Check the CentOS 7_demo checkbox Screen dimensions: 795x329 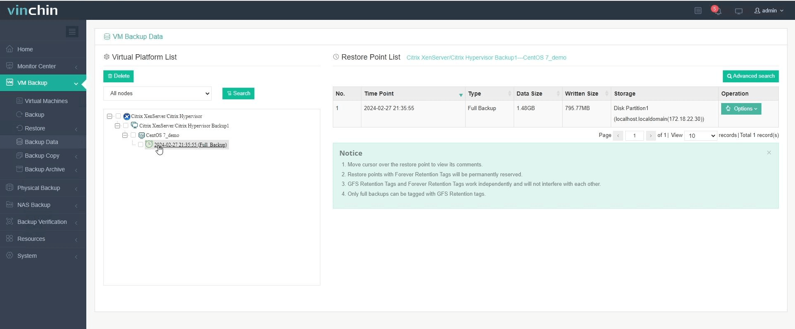coord(133,135)
